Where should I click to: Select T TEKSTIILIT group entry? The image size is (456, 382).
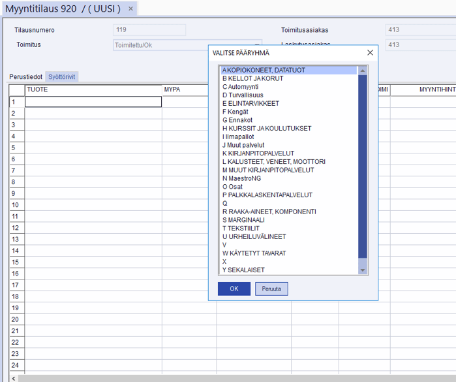tap(241, 229)
